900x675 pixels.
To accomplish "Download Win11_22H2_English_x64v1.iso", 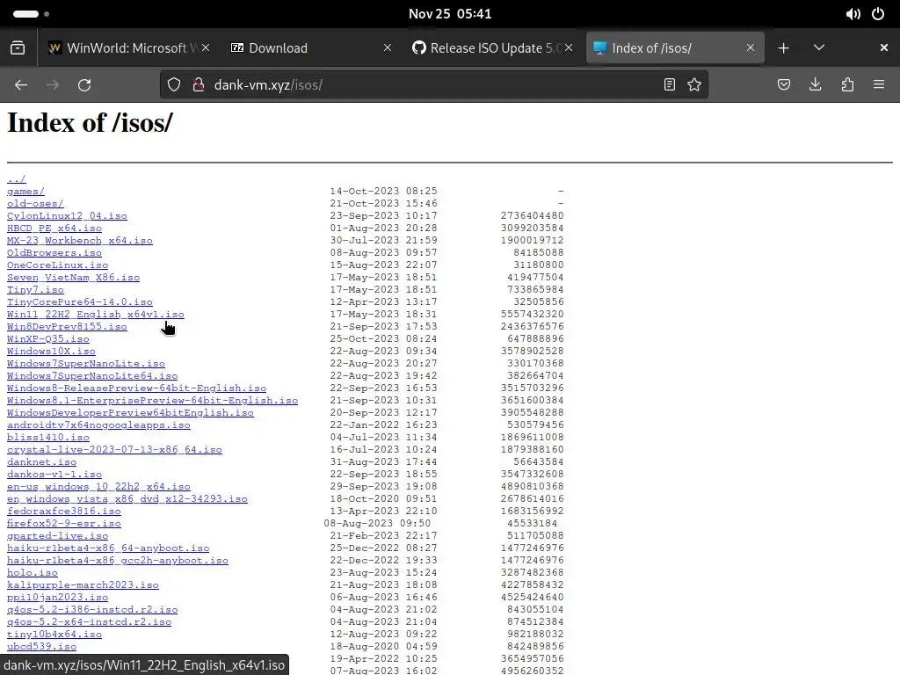I will tap(96, 315).
